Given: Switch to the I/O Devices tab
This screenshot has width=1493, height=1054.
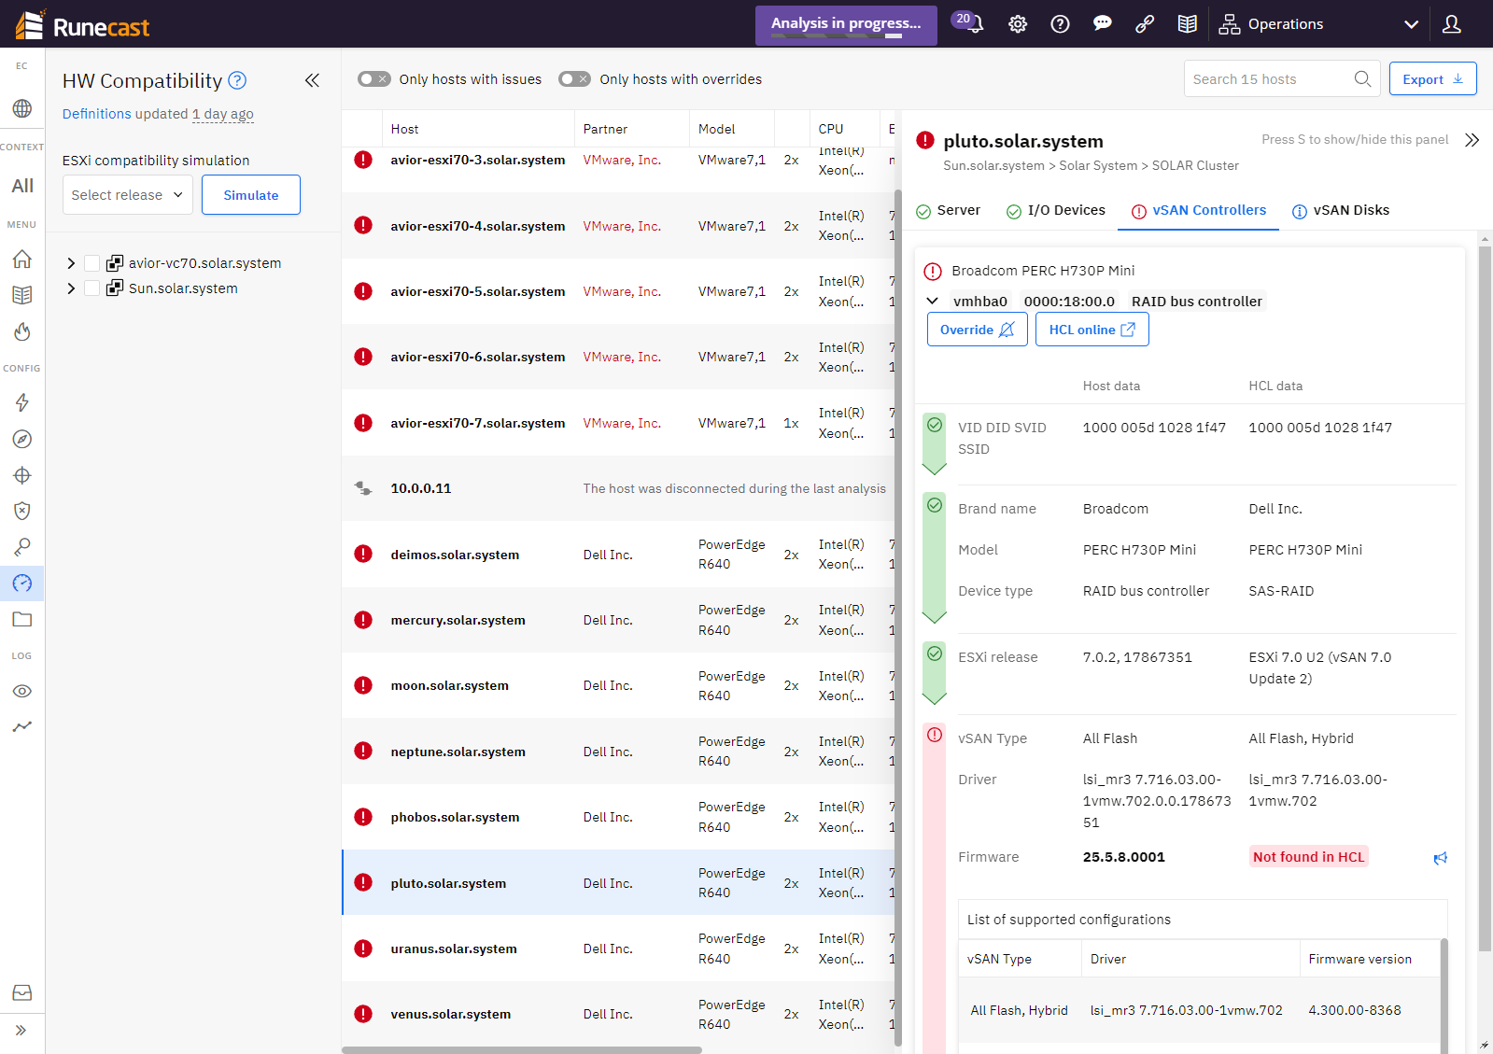Looking at the screenshot, I should coord(1056,211).
